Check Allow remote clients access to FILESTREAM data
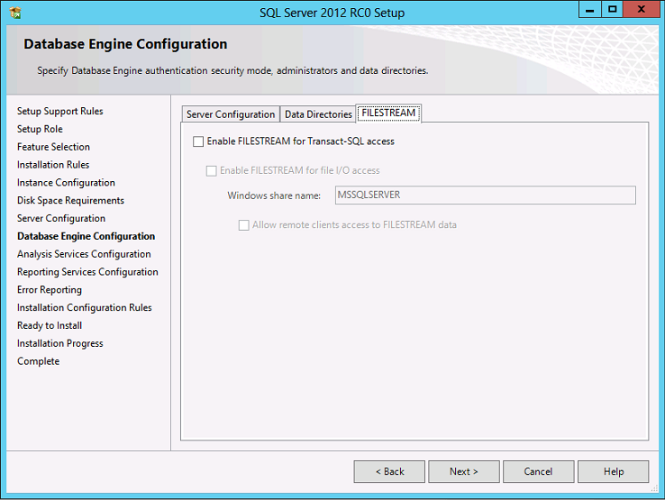 (243, 224)
